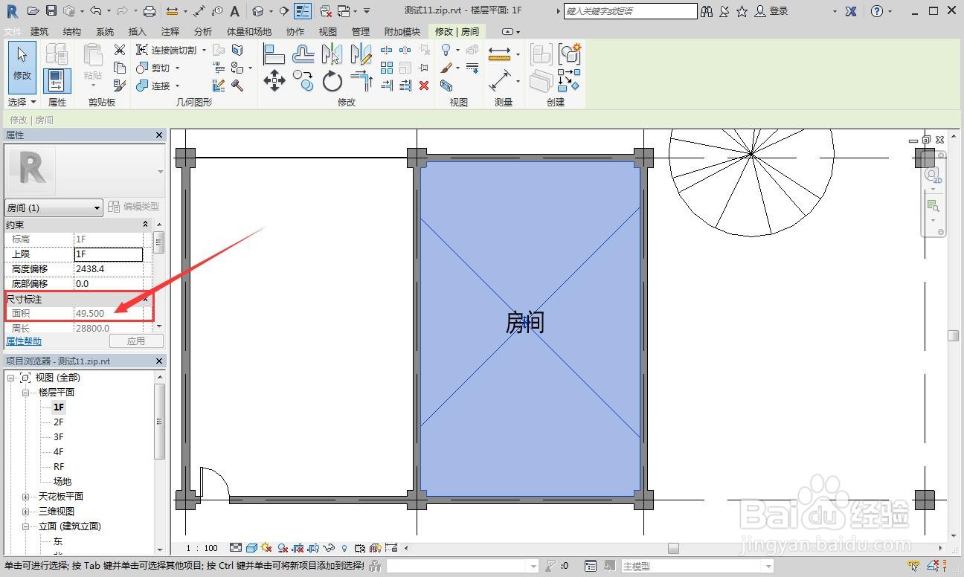Open the Properties palette button

pyautogui.click(x=57, y=80)
